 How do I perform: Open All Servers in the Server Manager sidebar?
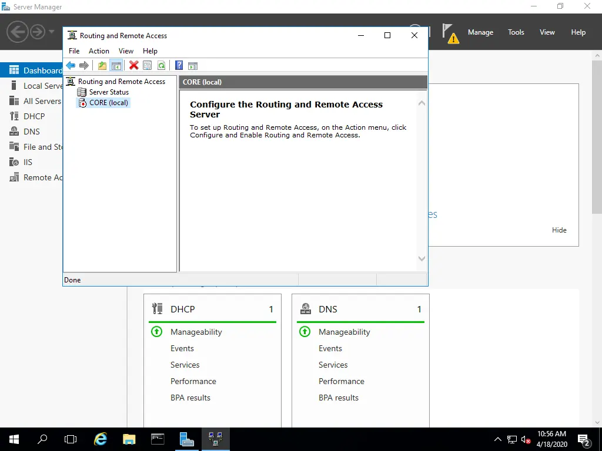point(32,101)
